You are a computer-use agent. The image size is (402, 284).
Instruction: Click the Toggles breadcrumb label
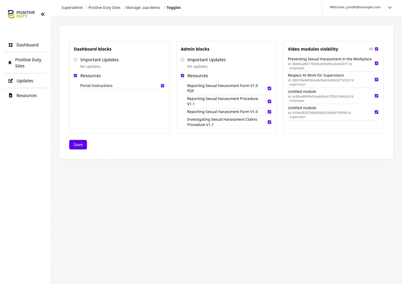(x=174, y=8)
